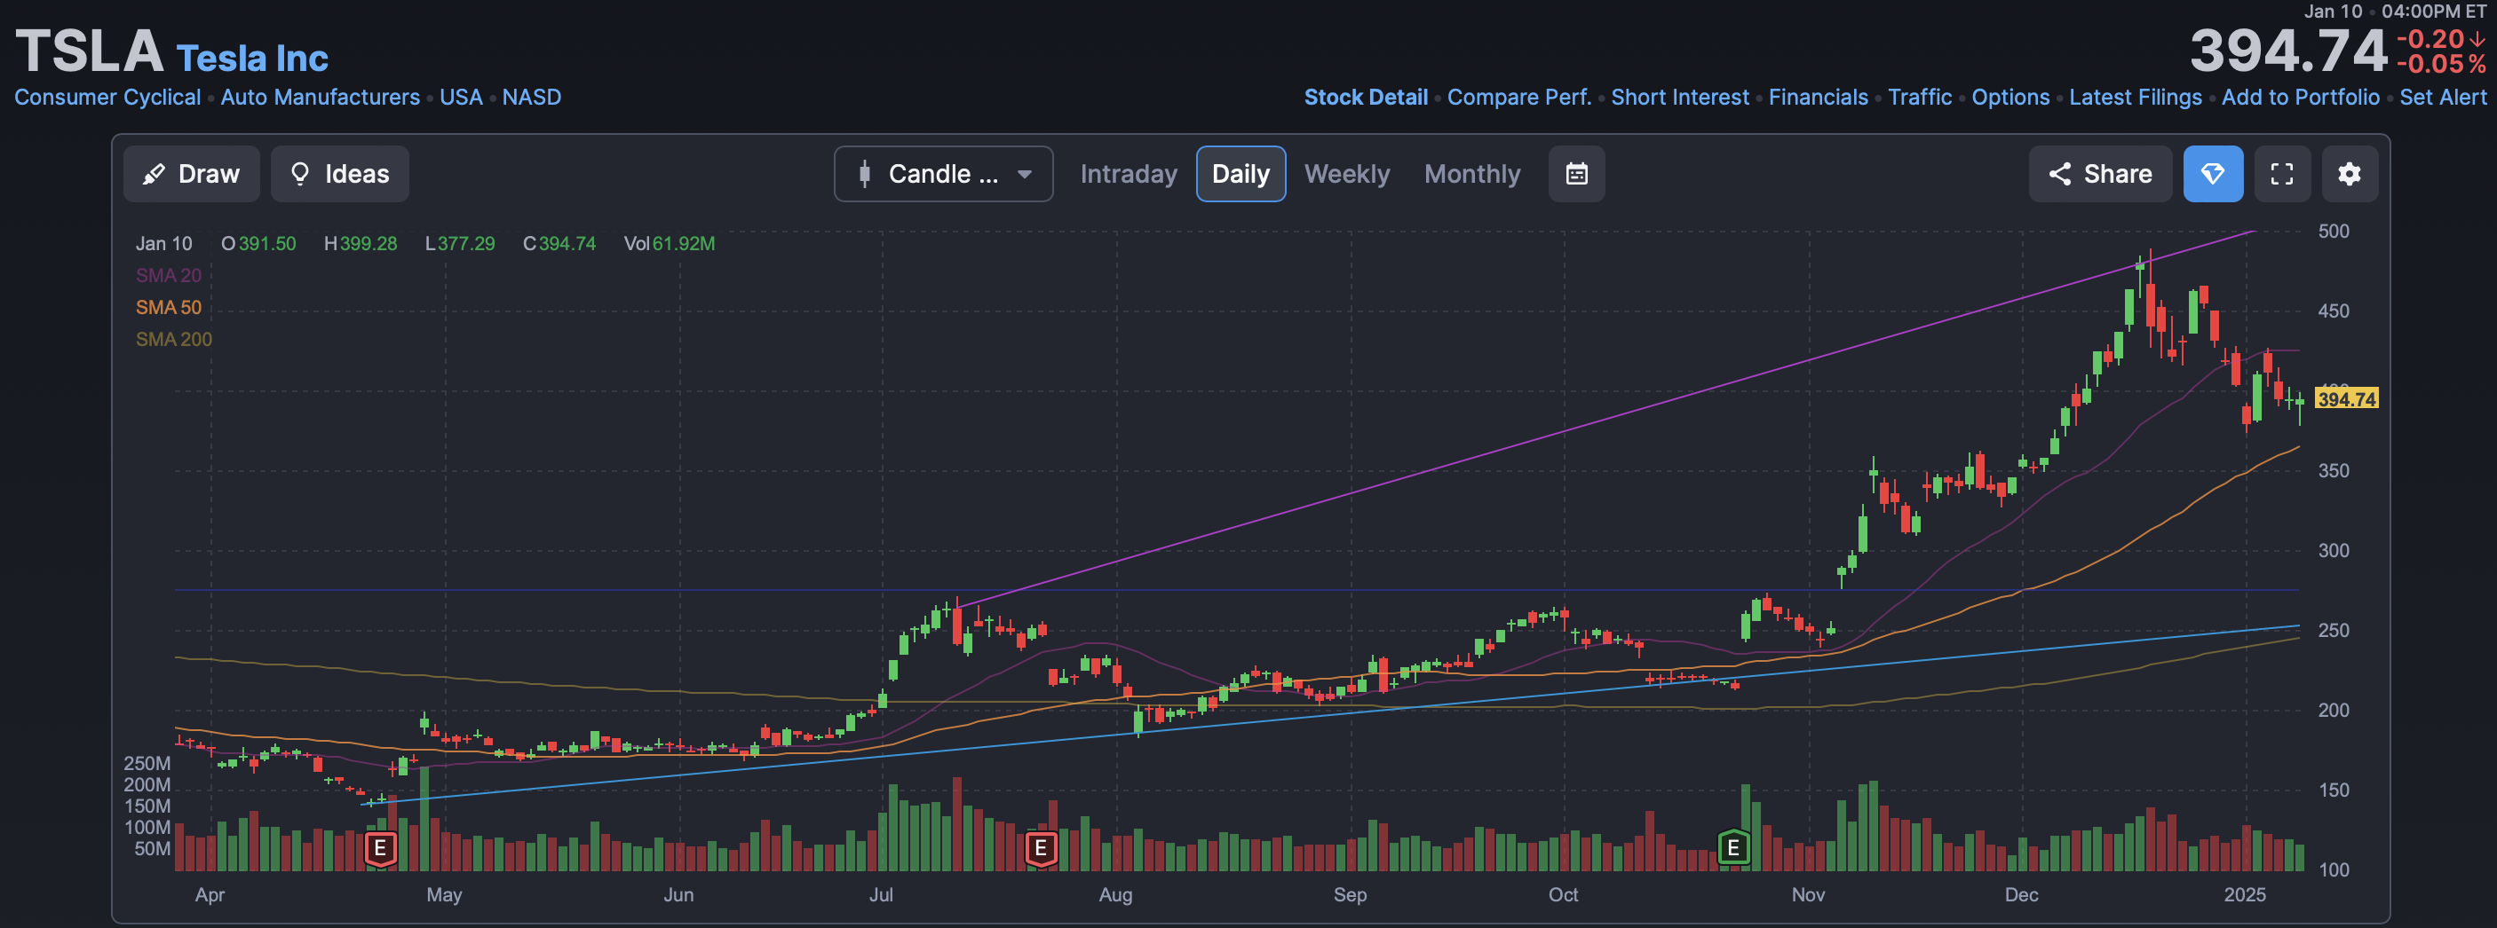The image size is (2497, 928).
Task: Click the SMA 20 legend label
Action: pyautogui.click(x=169, y=275)
